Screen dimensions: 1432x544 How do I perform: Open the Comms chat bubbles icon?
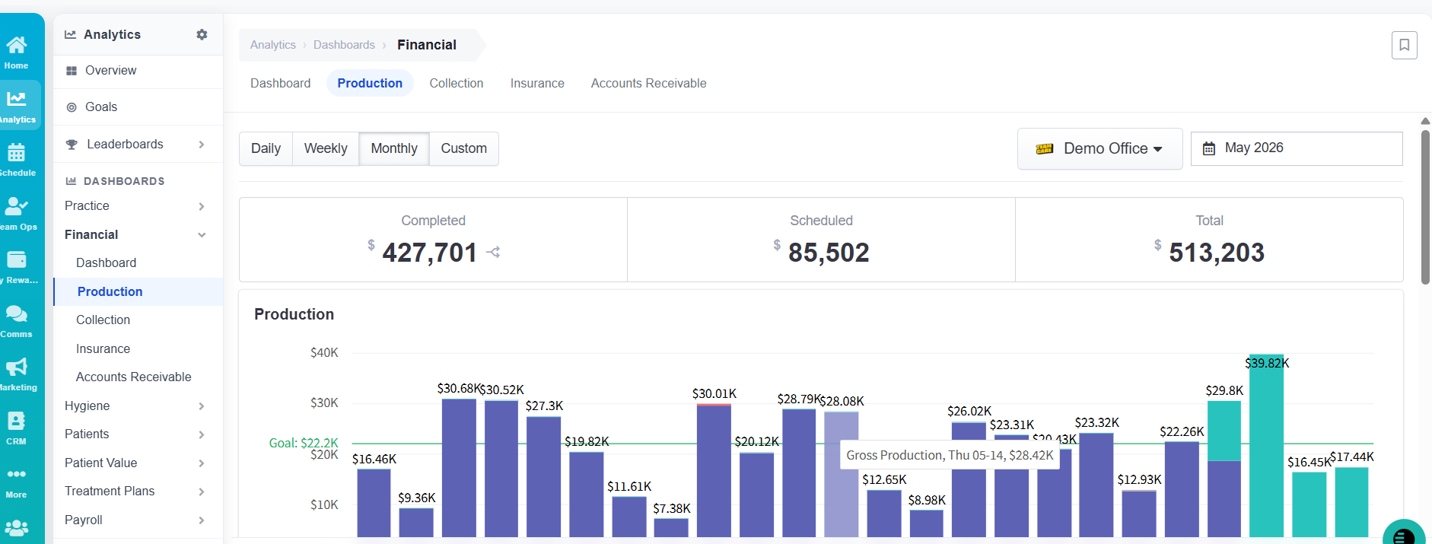point(16,313)
